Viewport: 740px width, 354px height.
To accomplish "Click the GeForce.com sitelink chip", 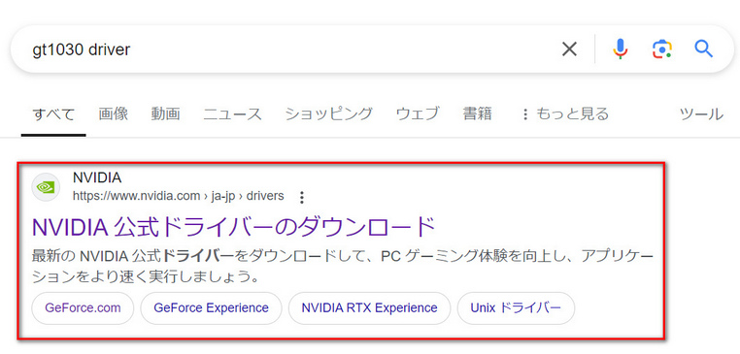I will coord(84,308).
